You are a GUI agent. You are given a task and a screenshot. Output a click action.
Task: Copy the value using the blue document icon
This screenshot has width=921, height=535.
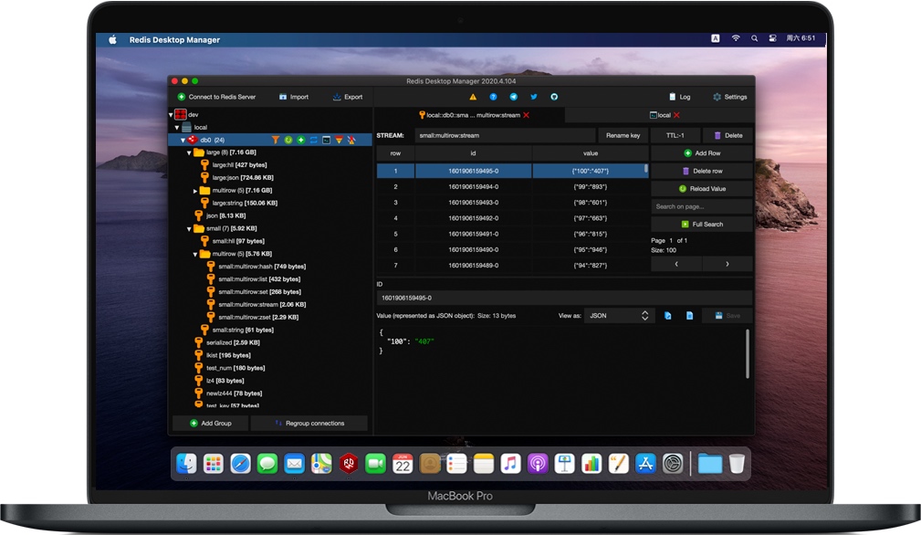690,315
